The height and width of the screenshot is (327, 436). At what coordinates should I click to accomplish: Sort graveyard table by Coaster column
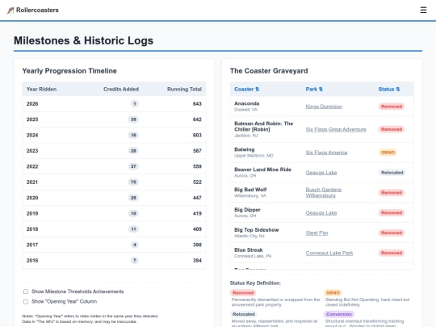pyautogui.click(x=246, y=90)
